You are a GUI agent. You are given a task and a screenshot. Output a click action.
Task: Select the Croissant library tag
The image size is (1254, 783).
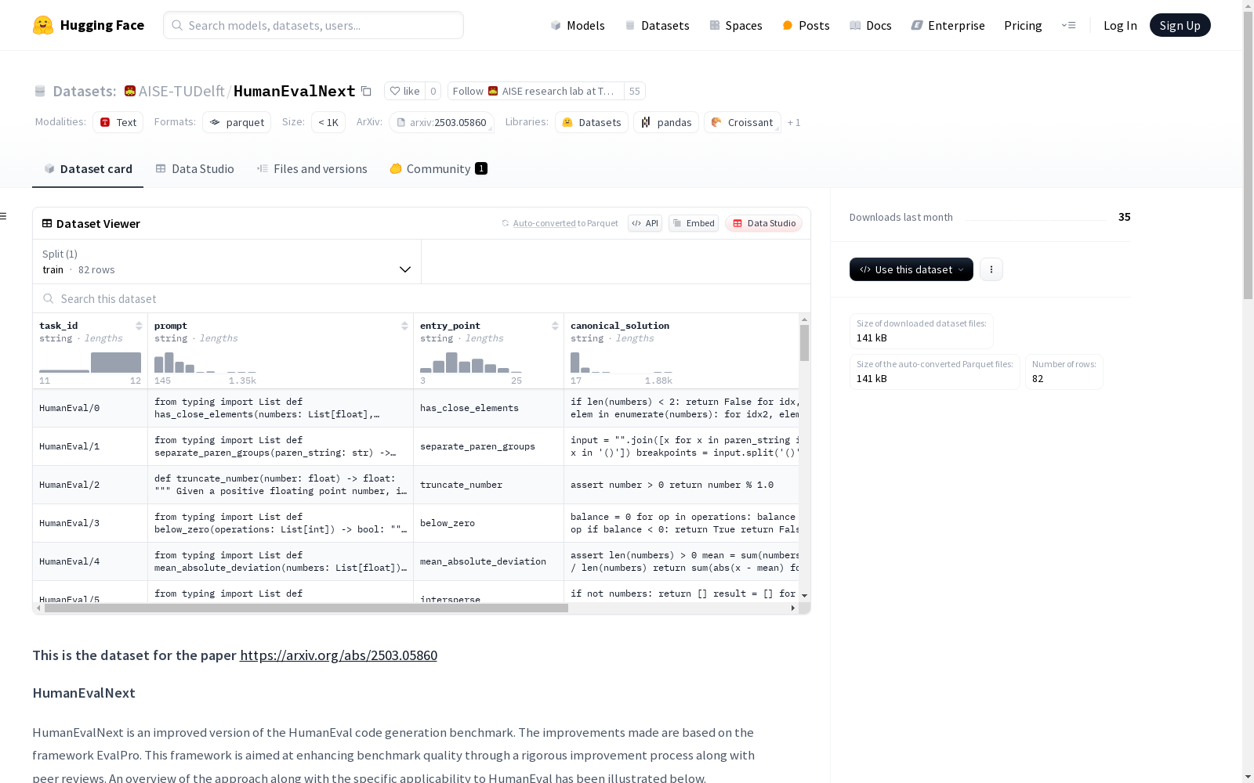742,122
